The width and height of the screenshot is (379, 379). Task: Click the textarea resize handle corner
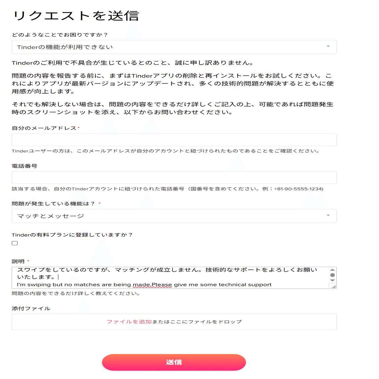[x=334, y=286]
